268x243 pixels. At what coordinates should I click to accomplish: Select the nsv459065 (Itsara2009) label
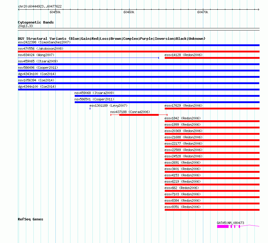click(x=38, y=61)
